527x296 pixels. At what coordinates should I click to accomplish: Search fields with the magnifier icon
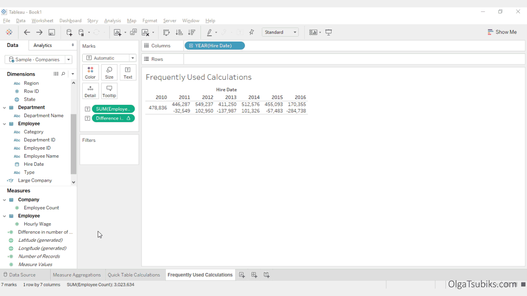coord(63,74)
